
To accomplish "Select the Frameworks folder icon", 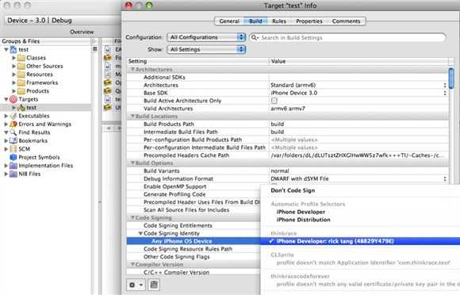I will [21, 82].
